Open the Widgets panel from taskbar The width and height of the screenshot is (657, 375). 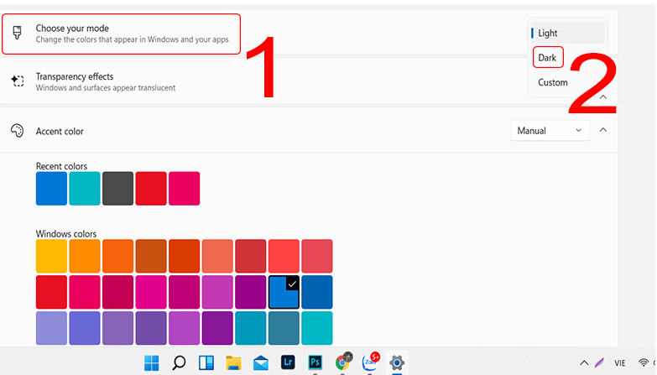pyautogui.click(x=206, y=362)
